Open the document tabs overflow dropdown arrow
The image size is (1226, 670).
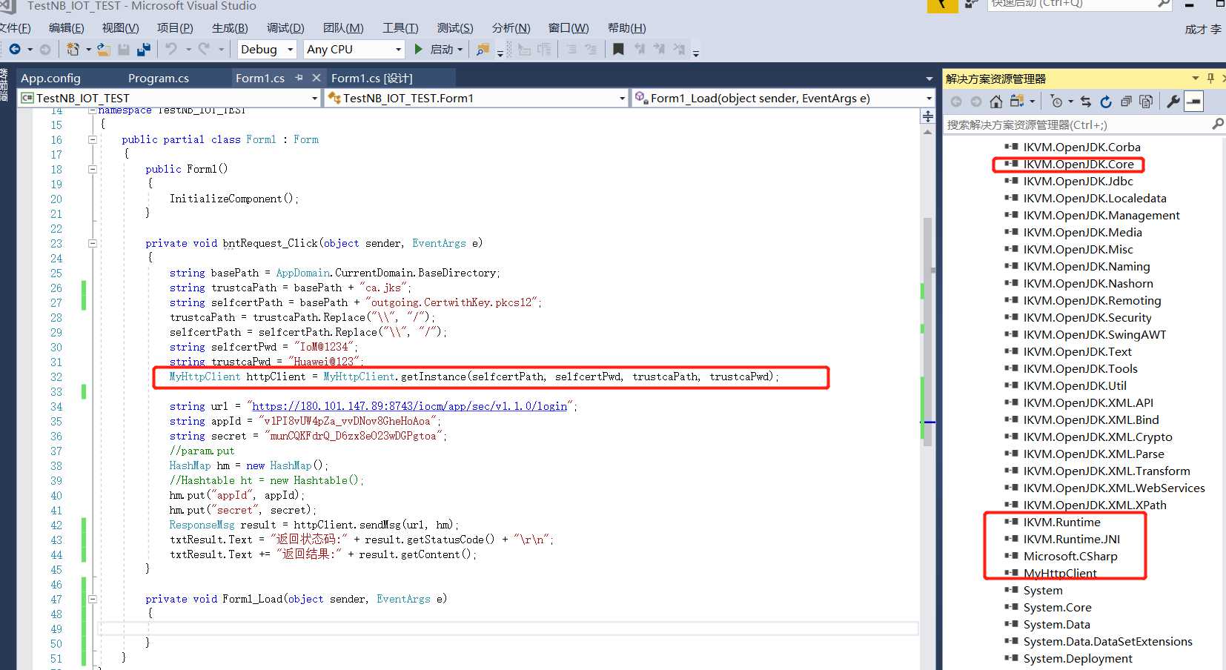[929, 79]
